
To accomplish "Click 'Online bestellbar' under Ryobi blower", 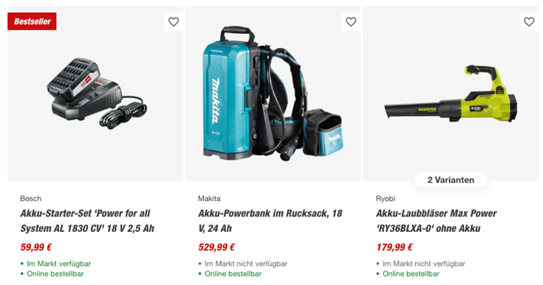I will click(x=411, y=273).
